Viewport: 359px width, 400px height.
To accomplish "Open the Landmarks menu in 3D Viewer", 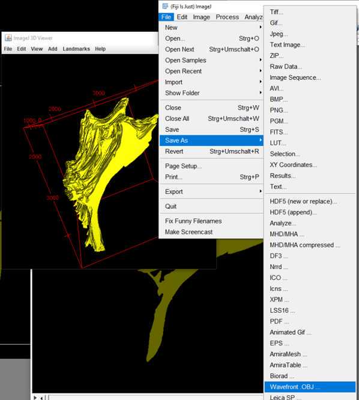I will coord(76,49).
